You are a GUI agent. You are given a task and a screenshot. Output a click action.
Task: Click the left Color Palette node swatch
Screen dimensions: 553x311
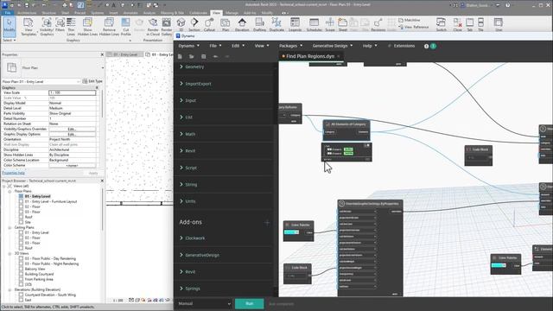point(291,232)
